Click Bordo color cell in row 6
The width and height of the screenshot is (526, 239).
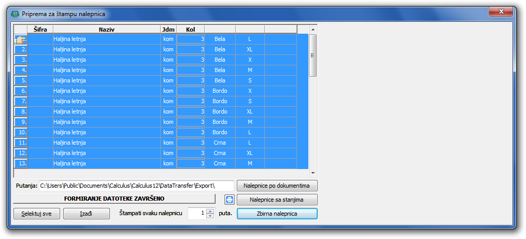click(x=220, y=91)
